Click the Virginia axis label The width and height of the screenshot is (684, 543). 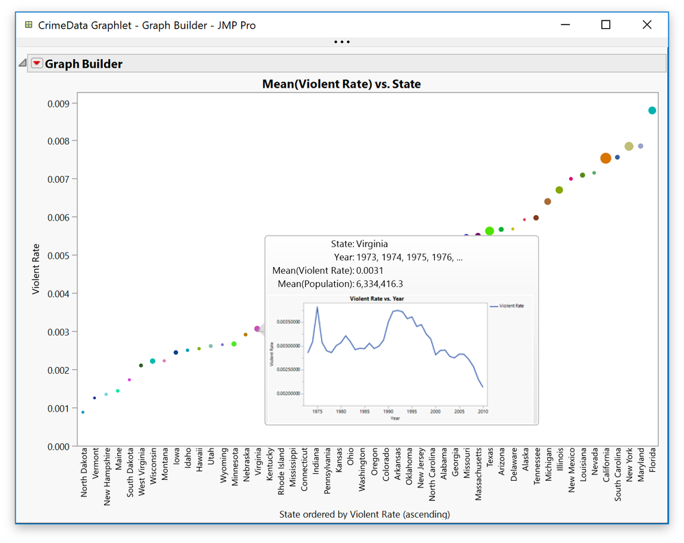tap(258, 462)
